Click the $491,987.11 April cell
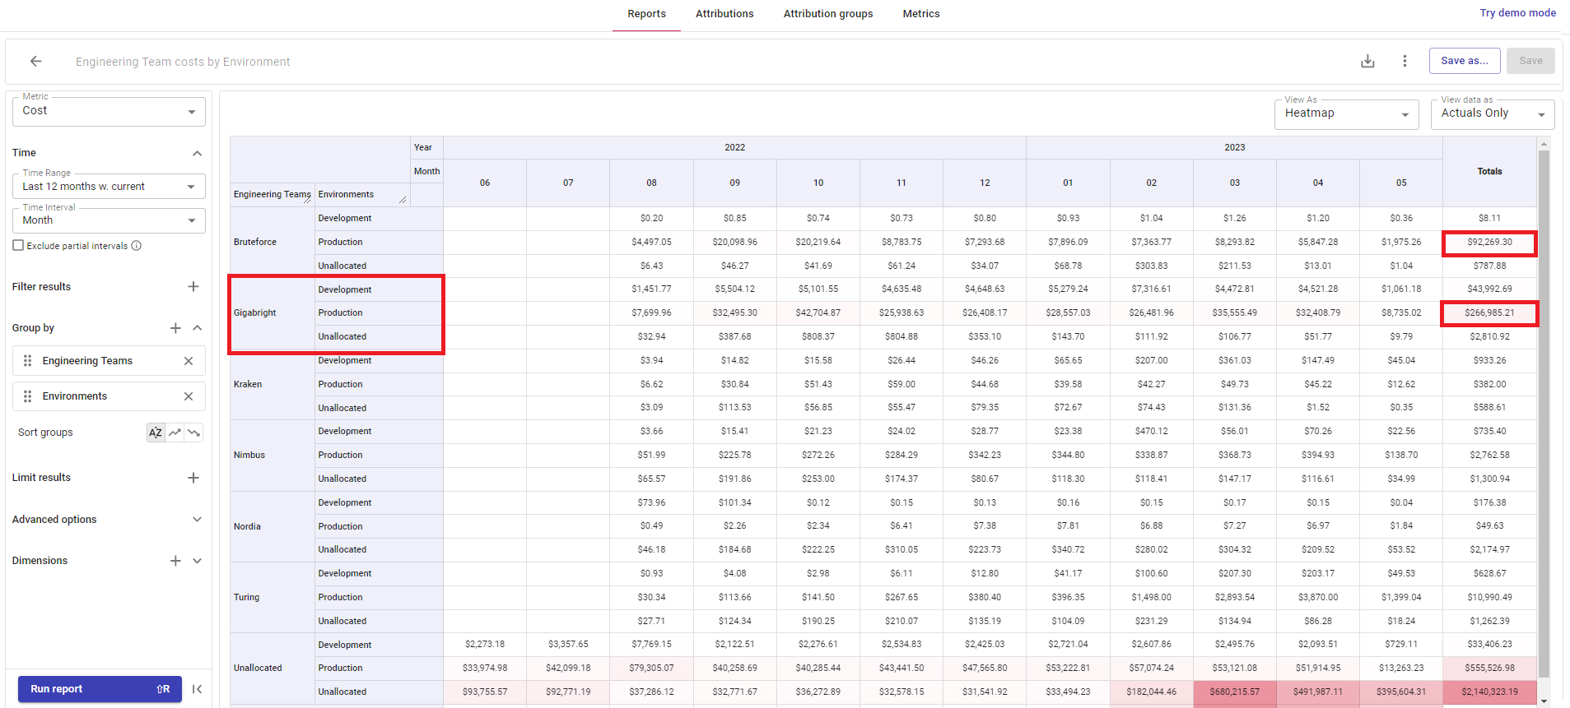 [1317, 692]
